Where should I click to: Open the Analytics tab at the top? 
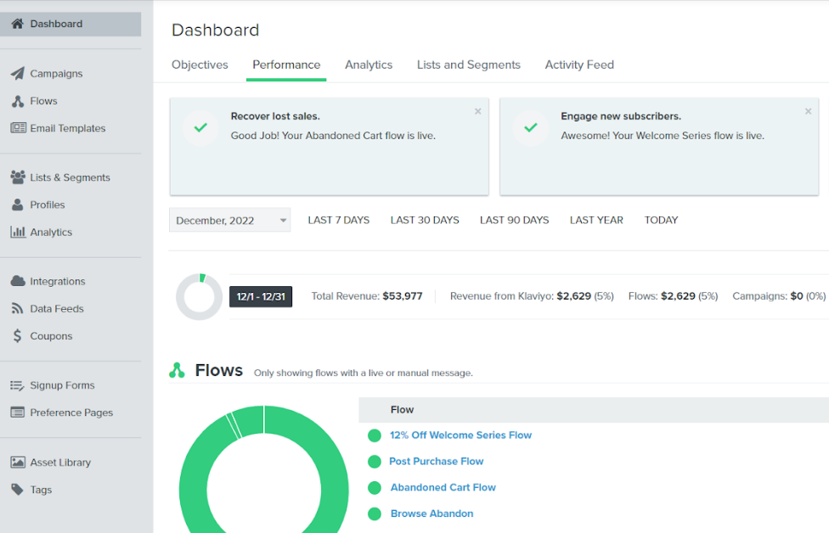(369, 65)
